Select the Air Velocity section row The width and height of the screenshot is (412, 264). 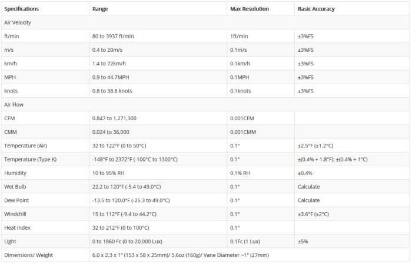pos(18,22)
